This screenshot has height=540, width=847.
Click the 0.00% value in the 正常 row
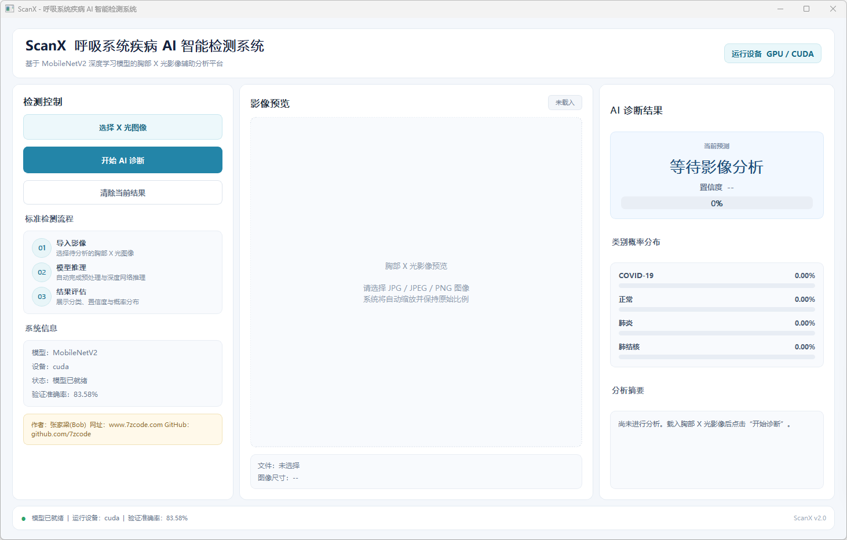[x=805, y=300]
